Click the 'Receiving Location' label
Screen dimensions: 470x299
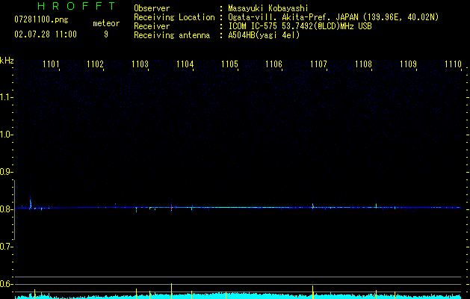tap(174, 17)
